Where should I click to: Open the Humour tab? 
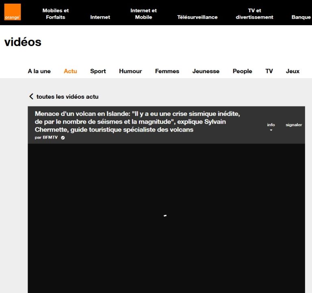coord(130,71)
